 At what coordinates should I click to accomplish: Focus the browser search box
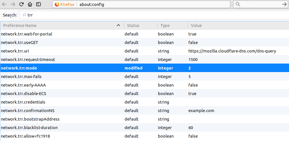click(x=261, y=5)
